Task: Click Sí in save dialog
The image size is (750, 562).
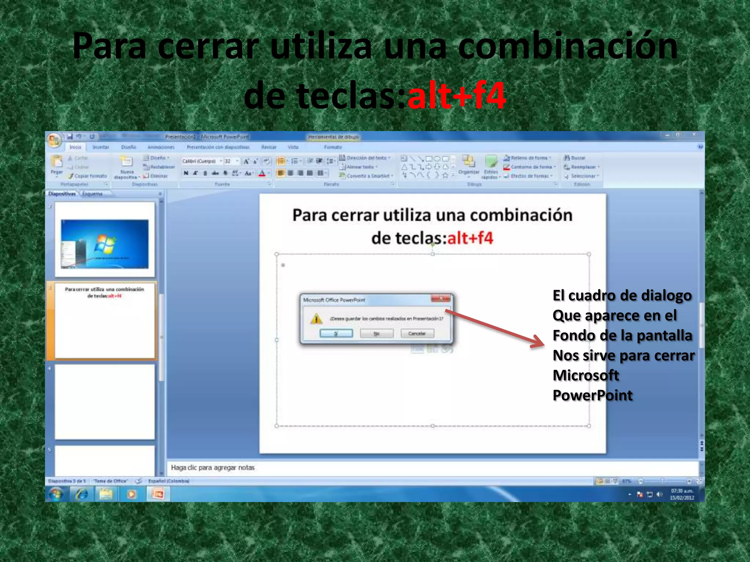Action: tap(336, 333)
